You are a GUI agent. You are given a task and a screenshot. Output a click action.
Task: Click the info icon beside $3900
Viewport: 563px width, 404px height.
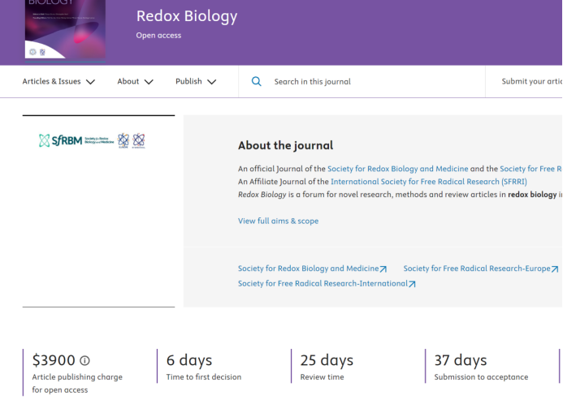pos(85,360)
